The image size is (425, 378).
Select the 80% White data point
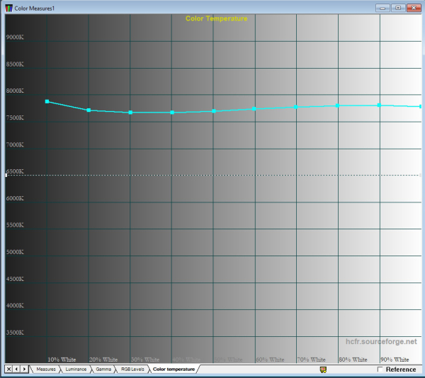[337, 105]
